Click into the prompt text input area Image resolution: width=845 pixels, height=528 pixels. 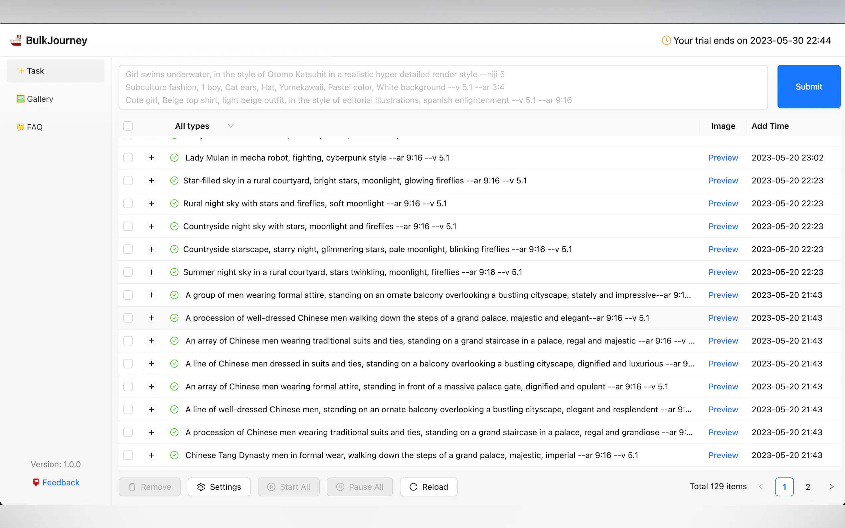pos(442,87)
